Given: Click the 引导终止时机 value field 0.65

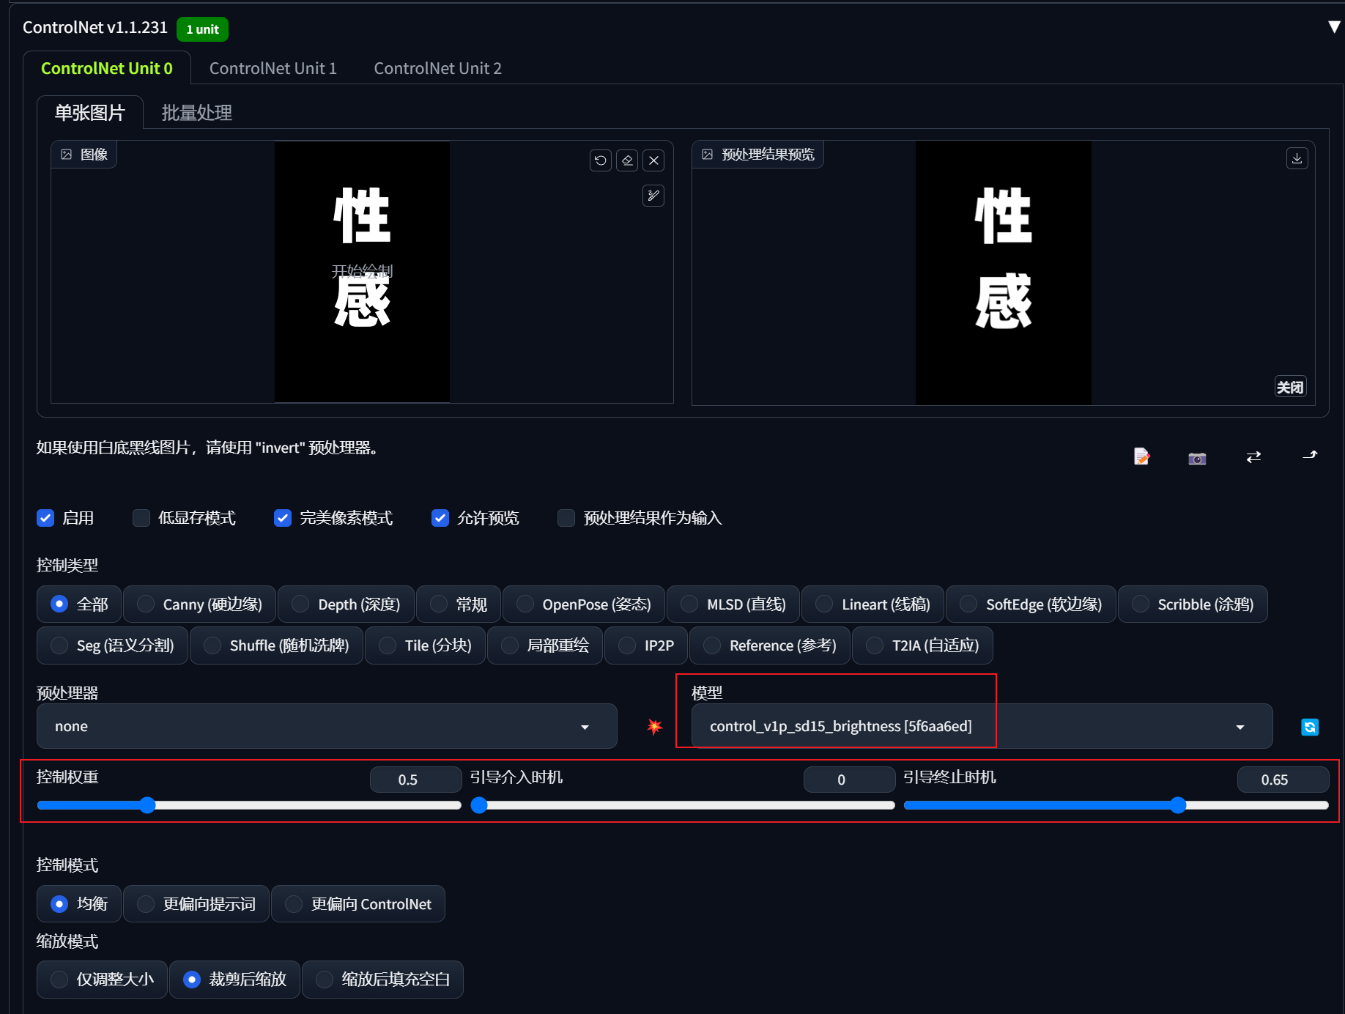Looking at the screenshot, I should pos(1283,780).
